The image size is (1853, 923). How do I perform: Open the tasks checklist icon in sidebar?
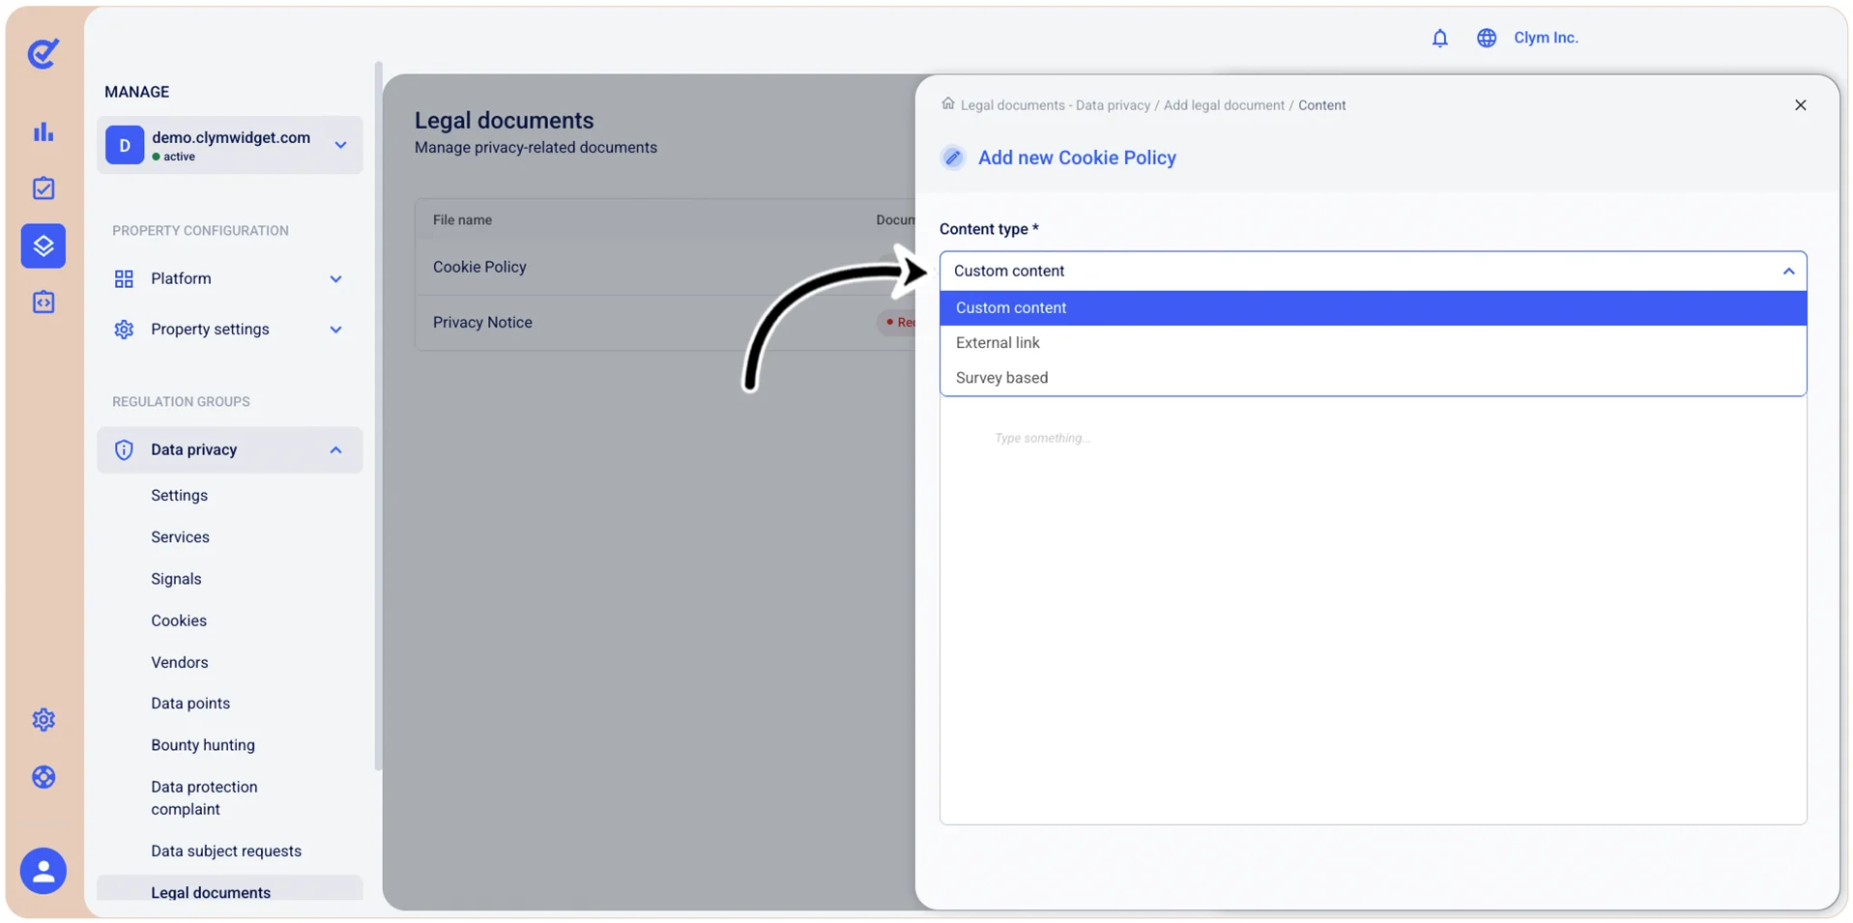43,188
